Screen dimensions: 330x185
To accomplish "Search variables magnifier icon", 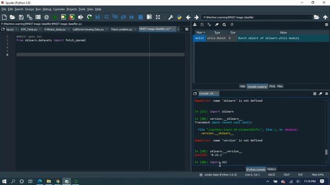I will point(224,25).
